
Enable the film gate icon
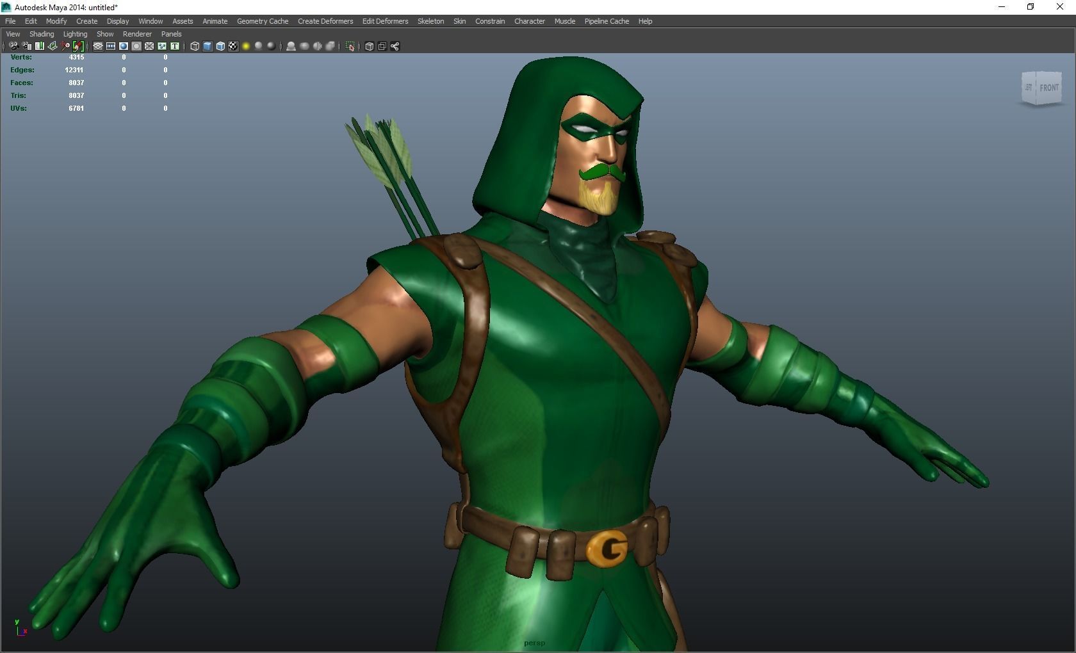tap(110, 46)
